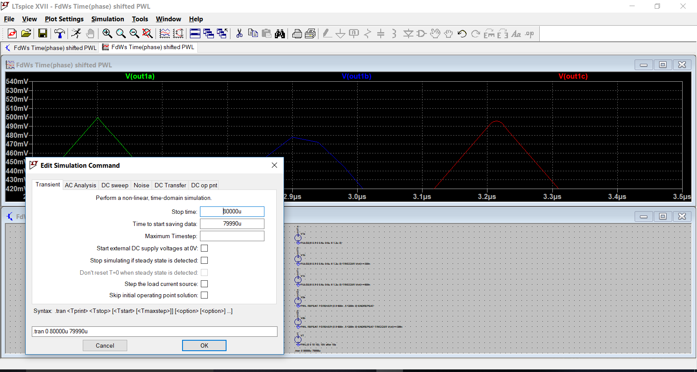Viewport: 697px width, 372px height.
Task: Go to the Noise tab
Action: [x=142, y=185]
